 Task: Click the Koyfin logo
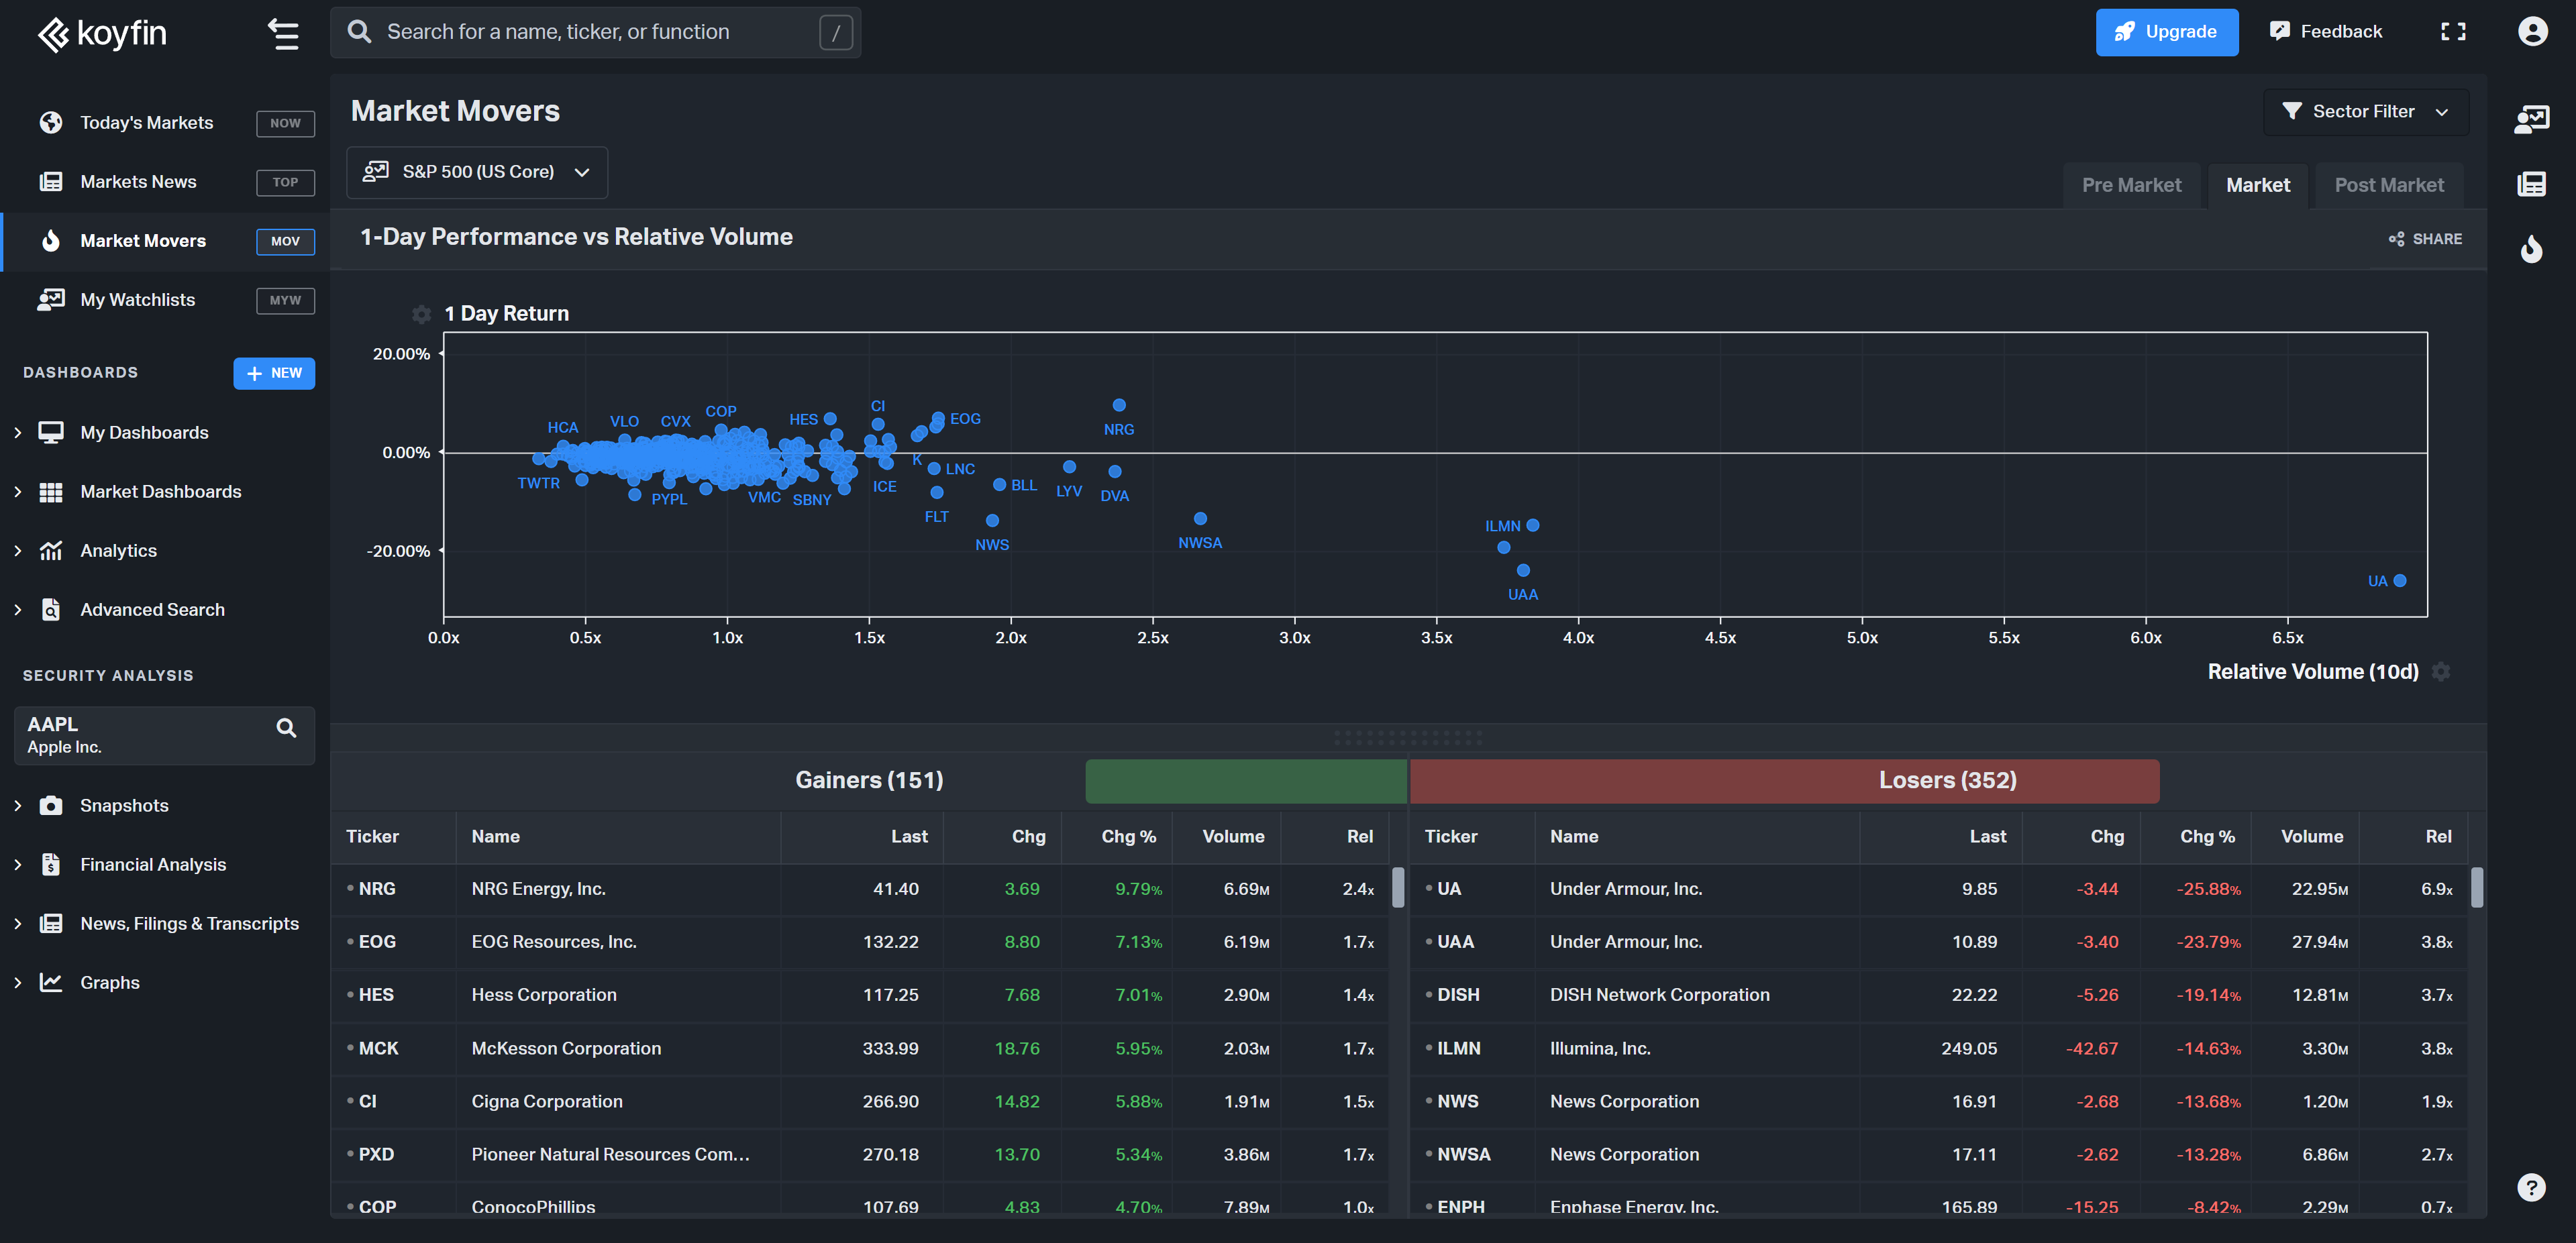[102, 33]
